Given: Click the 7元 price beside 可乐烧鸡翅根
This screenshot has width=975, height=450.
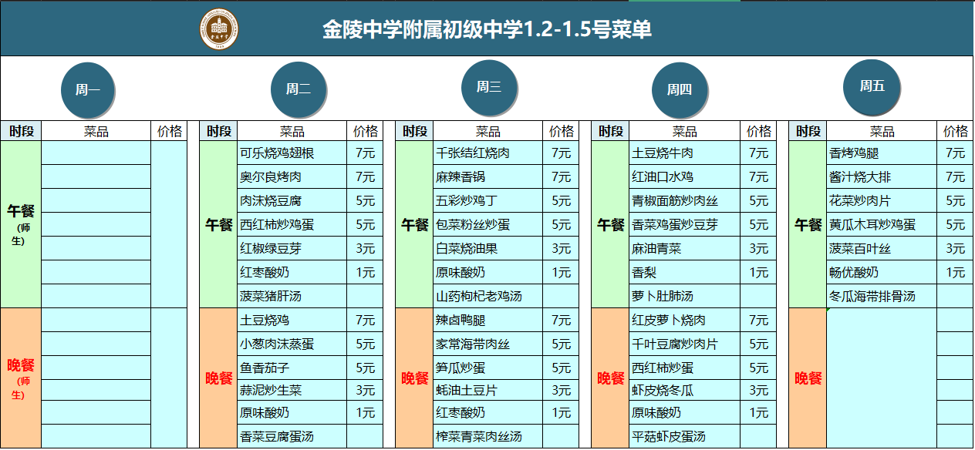Looking at the screenshot, I should coord(365,153).
